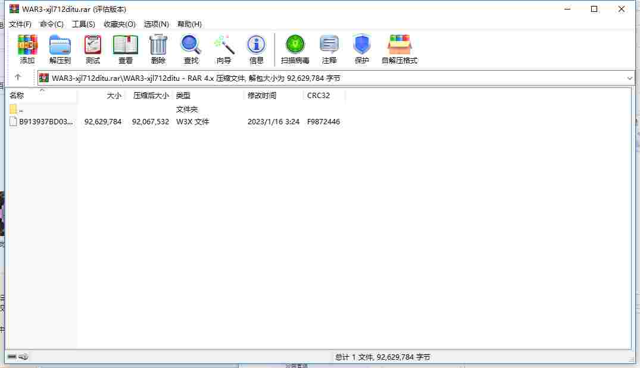Viewport: 640px width, 368px height.
Task: Click the 92,067,532 compressed size cell
Action: pos(150,121)
